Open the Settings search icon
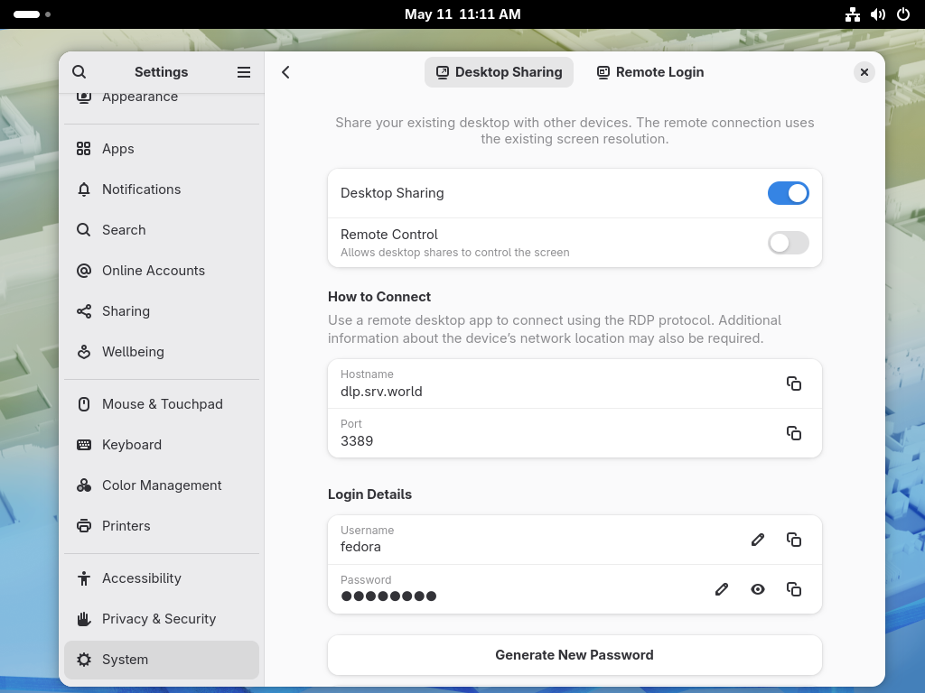Viewport: 925px width, 693px height. click(79, 72)
